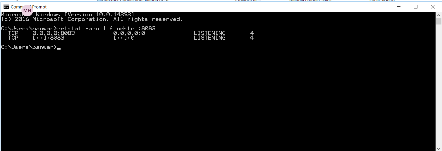Click the 0.0.0.0:8083 local address
The image size is (442, 151).
pos(54,33)
